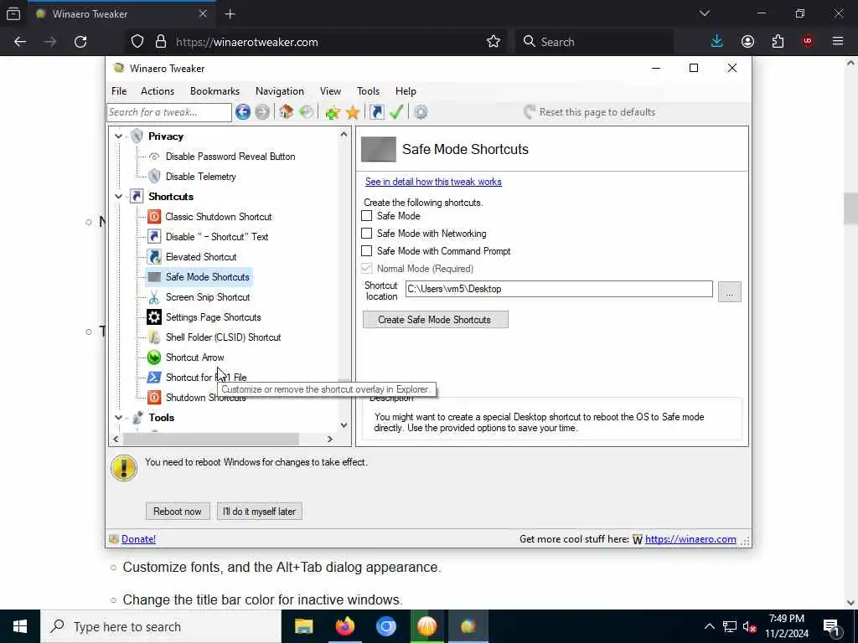Click the Normal Mode (Required) checkbox

[367, 269]
